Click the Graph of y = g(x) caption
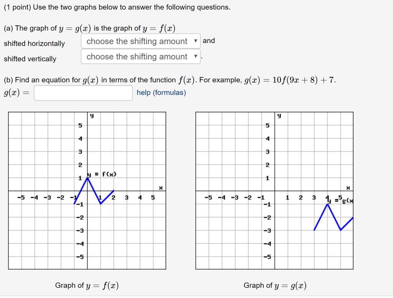The width and height of the screenshot is (393, 298). click(x=274, y=285)
